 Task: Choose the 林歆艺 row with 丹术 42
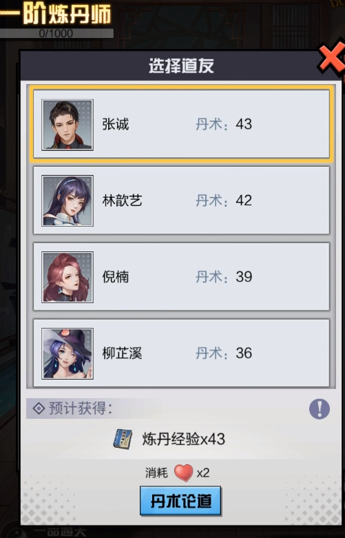click(x=181, y=200)
